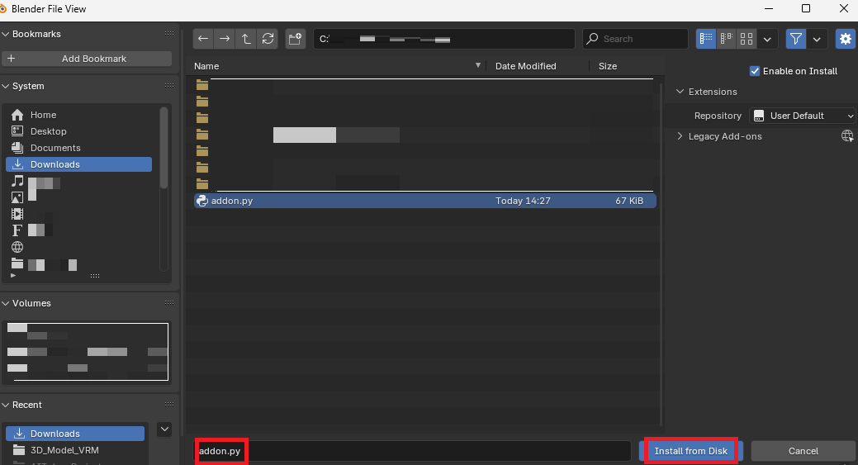Click the Bookmarks panel drag grip

(169, 34)
